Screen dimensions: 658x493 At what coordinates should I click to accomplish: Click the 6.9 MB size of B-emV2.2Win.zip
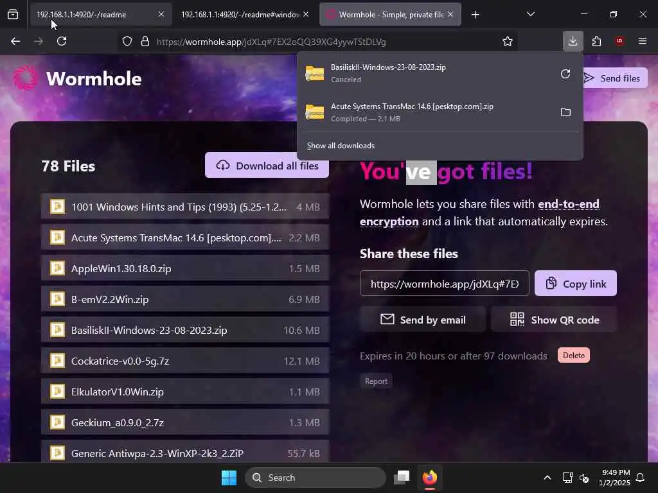pos(304,299)
